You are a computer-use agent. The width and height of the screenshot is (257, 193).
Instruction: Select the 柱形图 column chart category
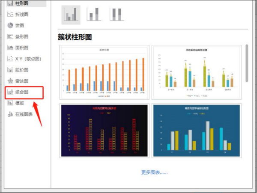(x=26, y=3)
